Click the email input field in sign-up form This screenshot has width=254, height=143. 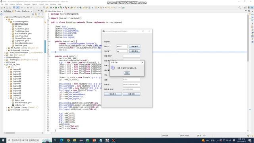click(x=131, y=85)
